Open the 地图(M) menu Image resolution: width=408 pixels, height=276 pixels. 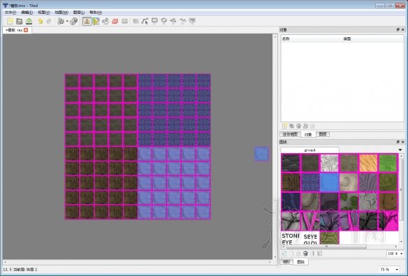coord(61,12)
